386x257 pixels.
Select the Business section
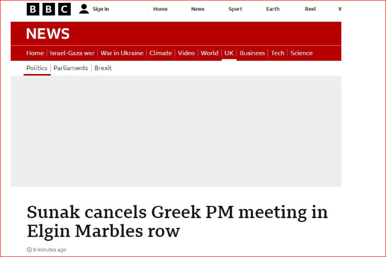coord(252,53)
